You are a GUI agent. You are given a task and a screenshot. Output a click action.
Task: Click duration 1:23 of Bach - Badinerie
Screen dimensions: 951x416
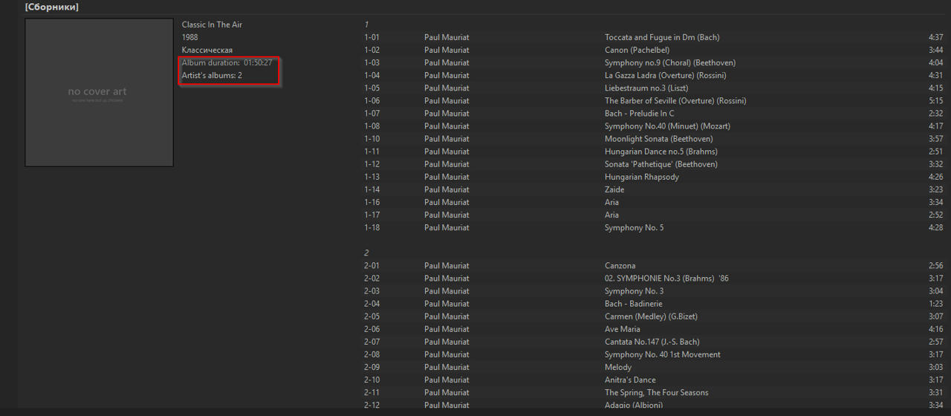935,303
